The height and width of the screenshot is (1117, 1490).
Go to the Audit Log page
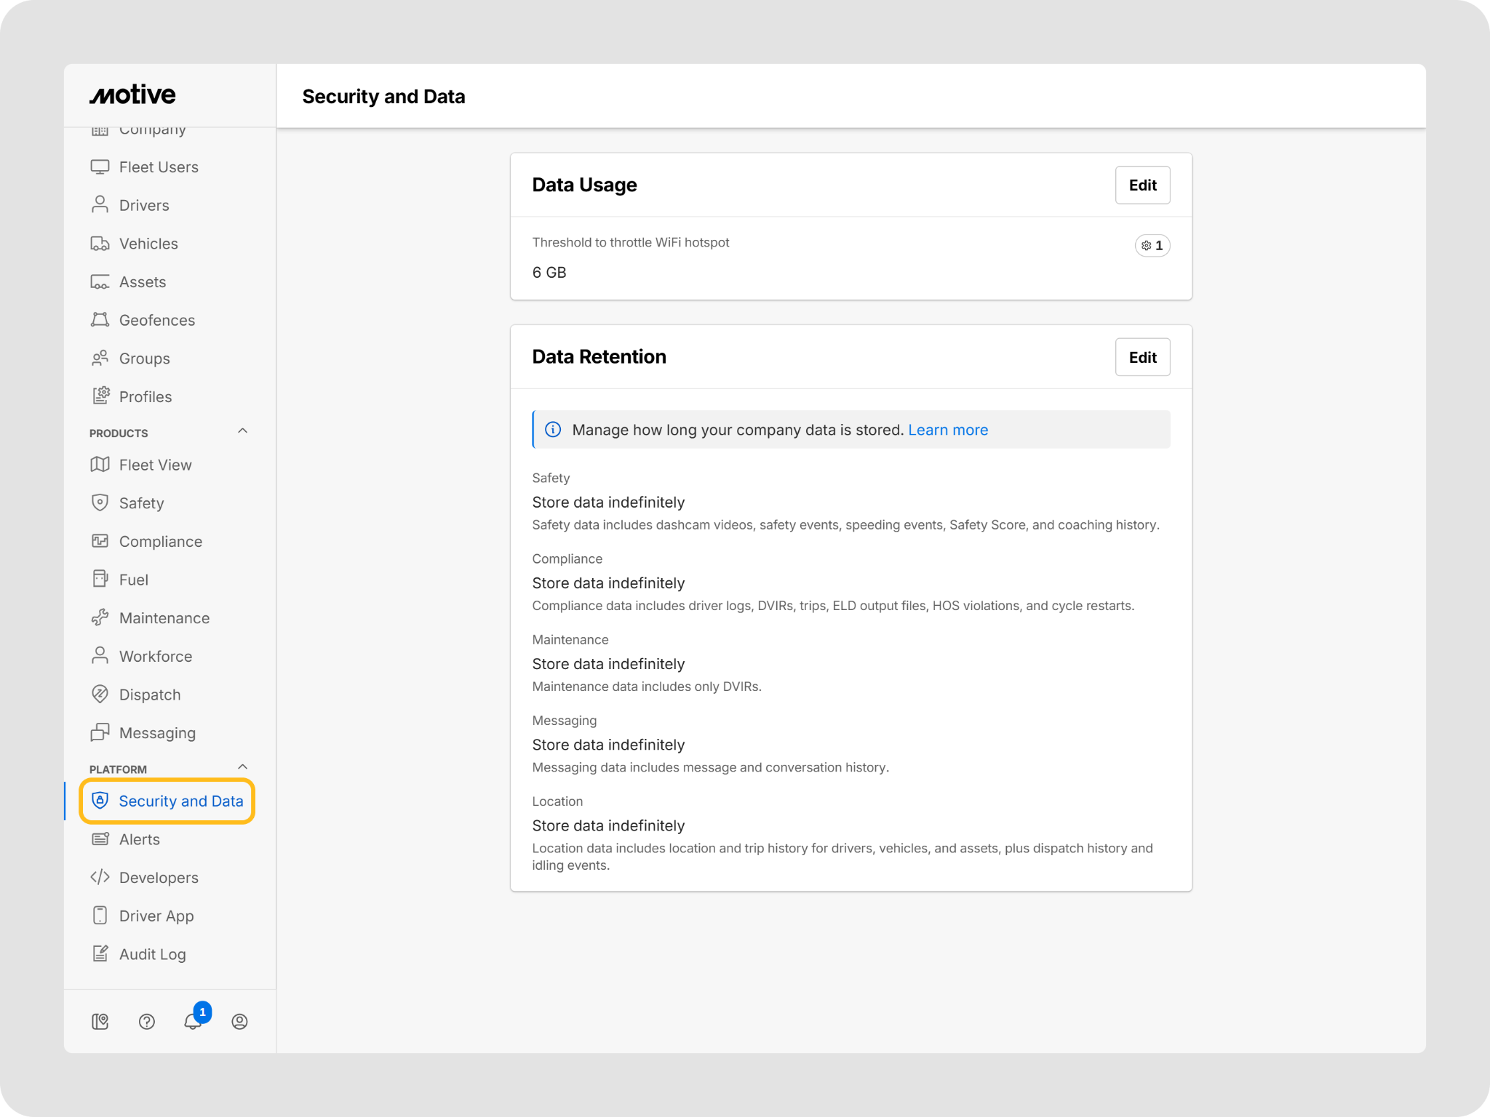click(x=152, y=954)
